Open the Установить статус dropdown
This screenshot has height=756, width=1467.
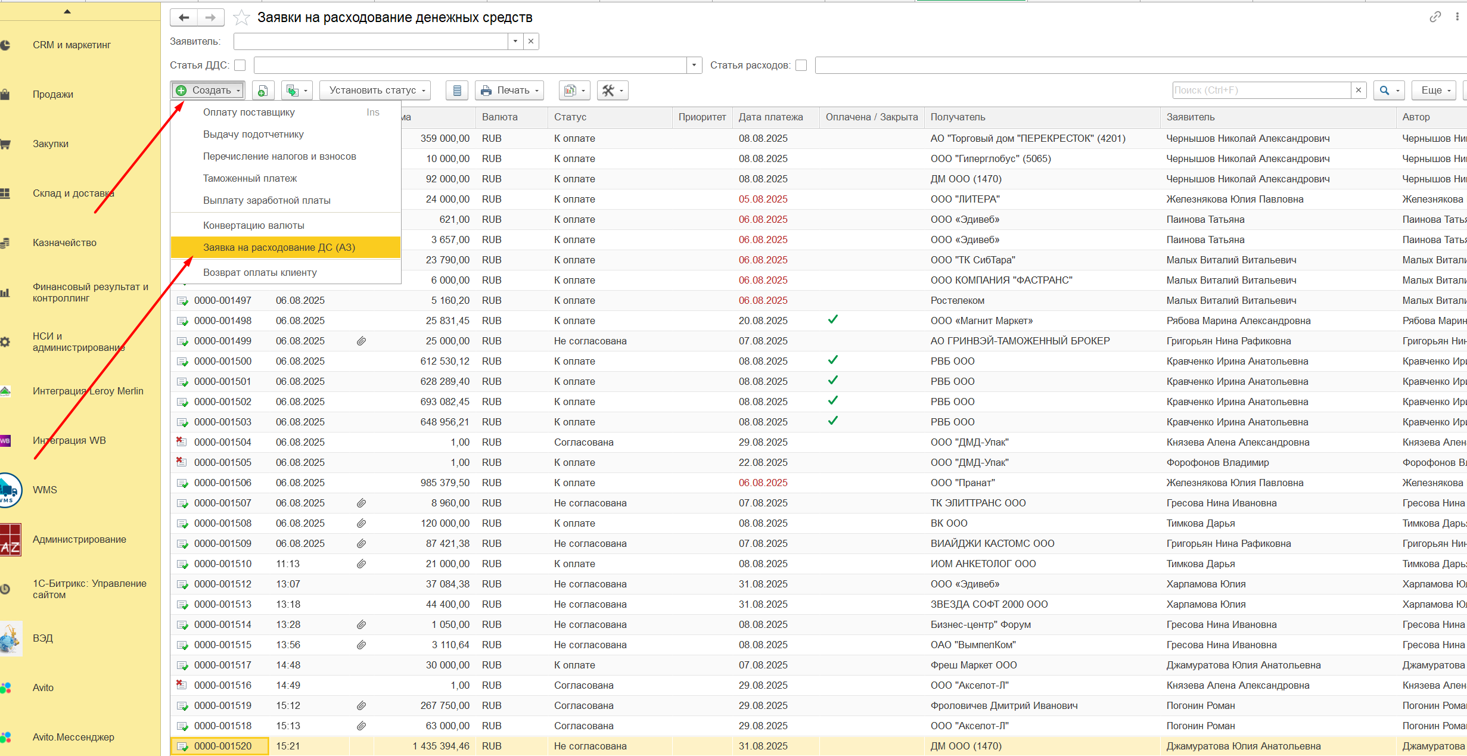click(x=375, y=91)
